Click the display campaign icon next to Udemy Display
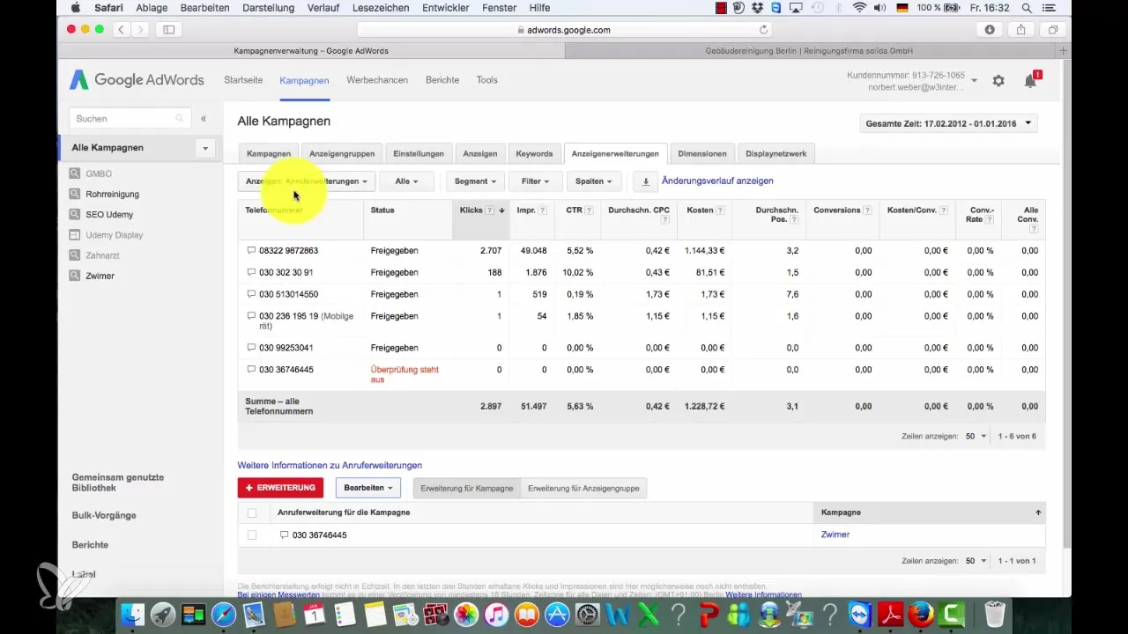 coord(75,235)
